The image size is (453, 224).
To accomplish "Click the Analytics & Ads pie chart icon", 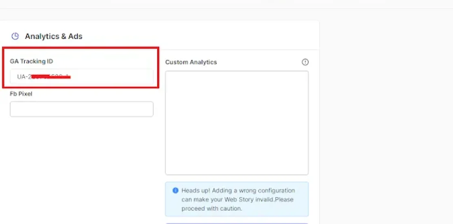I will [15, 36].
